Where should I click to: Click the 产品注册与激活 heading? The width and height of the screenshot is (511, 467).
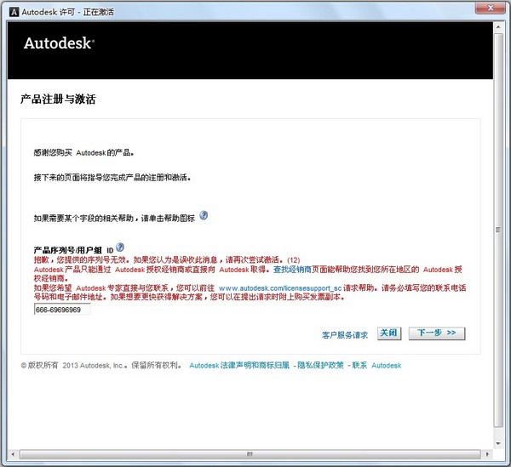(x=58, y=99)
